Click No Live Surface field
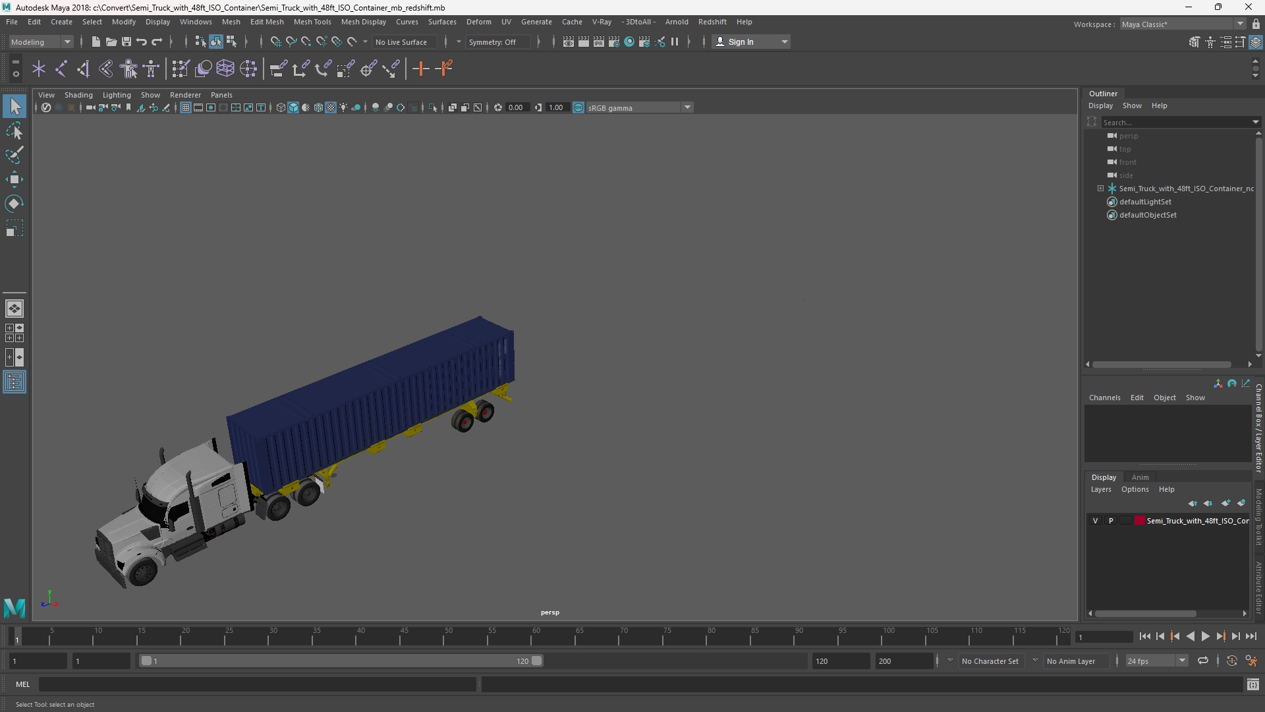This screenshot has width=1265, height=712. (x=405, y=42)
